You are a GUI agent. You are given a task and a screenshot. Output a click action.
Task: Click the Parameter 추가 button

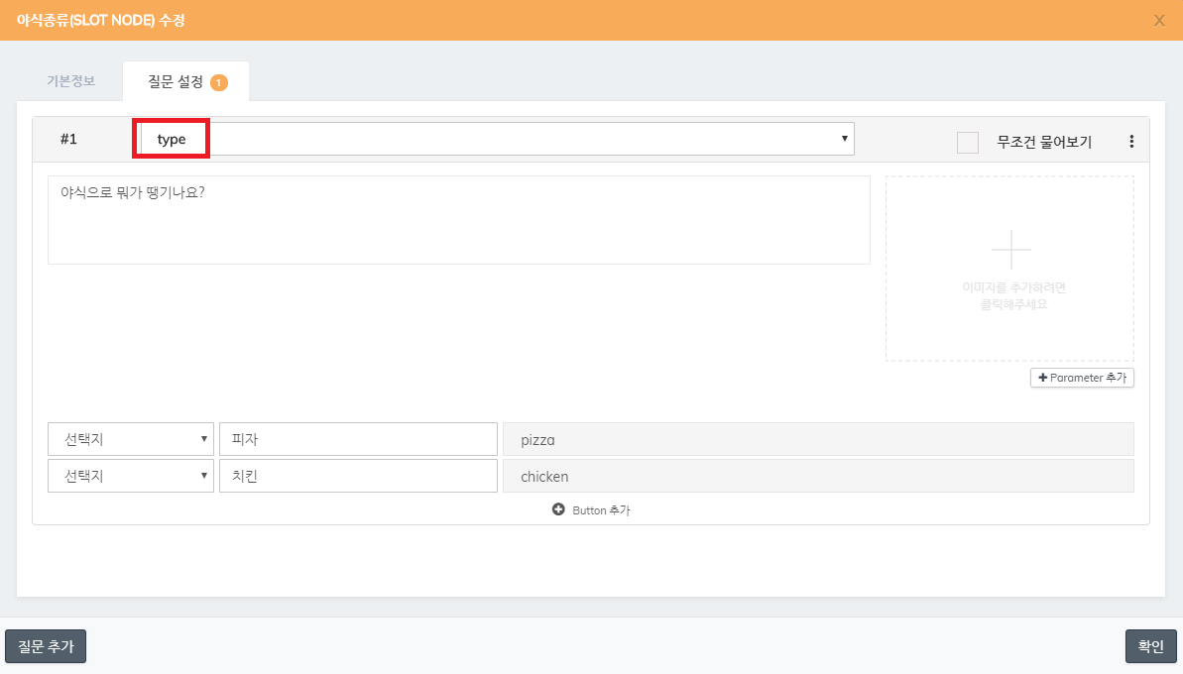coord(1082,378)
